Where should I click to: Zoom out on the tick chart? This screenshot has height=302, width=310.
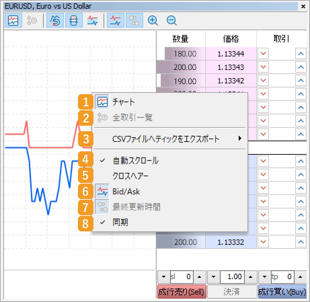[x=171, y=20]
